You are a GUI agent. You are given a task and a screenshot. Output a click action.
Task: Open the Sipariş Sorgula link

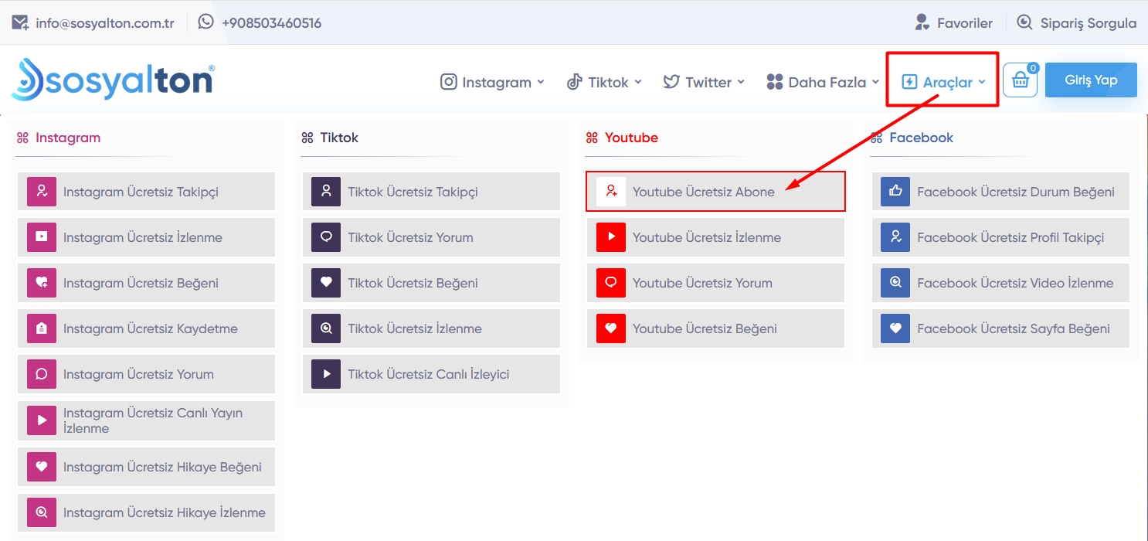tap(1077, 22)
